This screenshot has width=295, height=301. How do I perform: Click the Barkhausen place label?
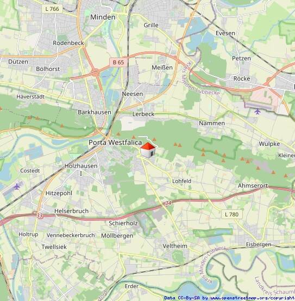pyautogui.click(x=94, y=112)
